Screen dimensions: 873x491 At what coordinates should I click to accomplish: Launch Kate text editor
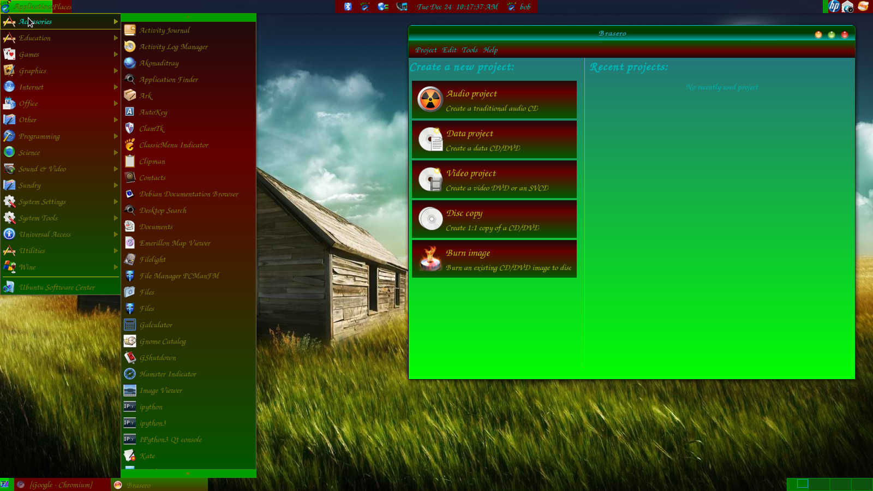click(x=188, y=456)
